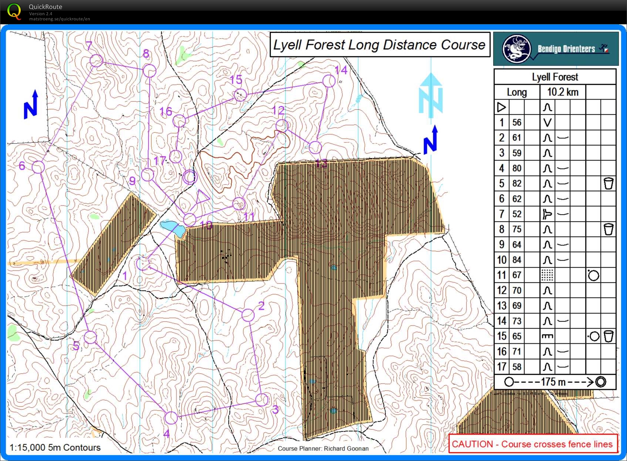Click the Lyell Forest Long Distance Course title
The width and height of the screenshot is (627, 461).
pos(379,45)
